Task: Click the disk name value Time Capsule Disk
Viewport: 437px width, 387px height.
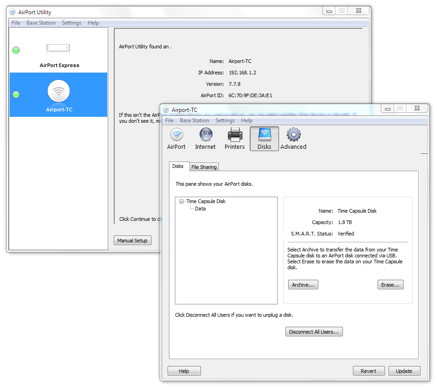Action: (x=357, y=211)
